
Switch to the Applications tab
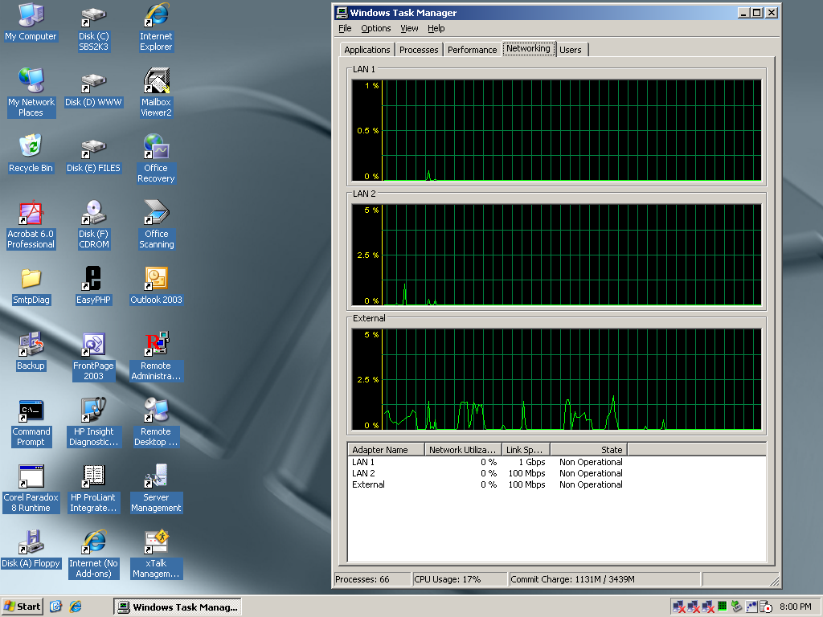(366, 50)
